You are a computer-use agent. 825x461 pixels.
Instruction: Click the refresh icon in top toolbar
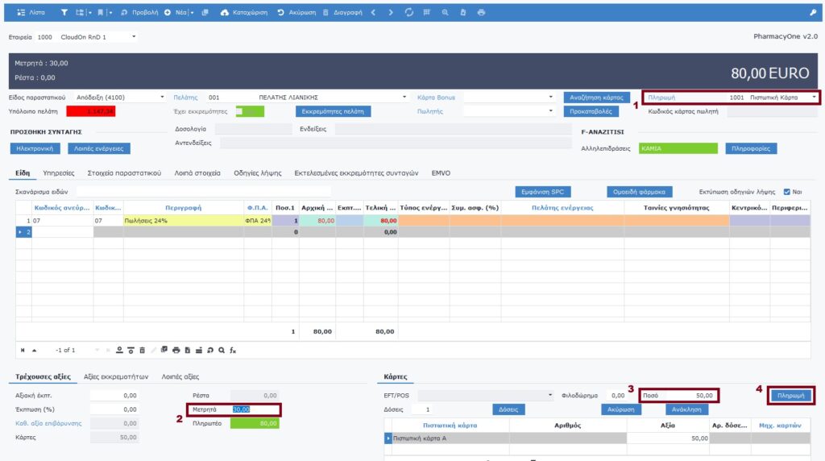[409, 13]
